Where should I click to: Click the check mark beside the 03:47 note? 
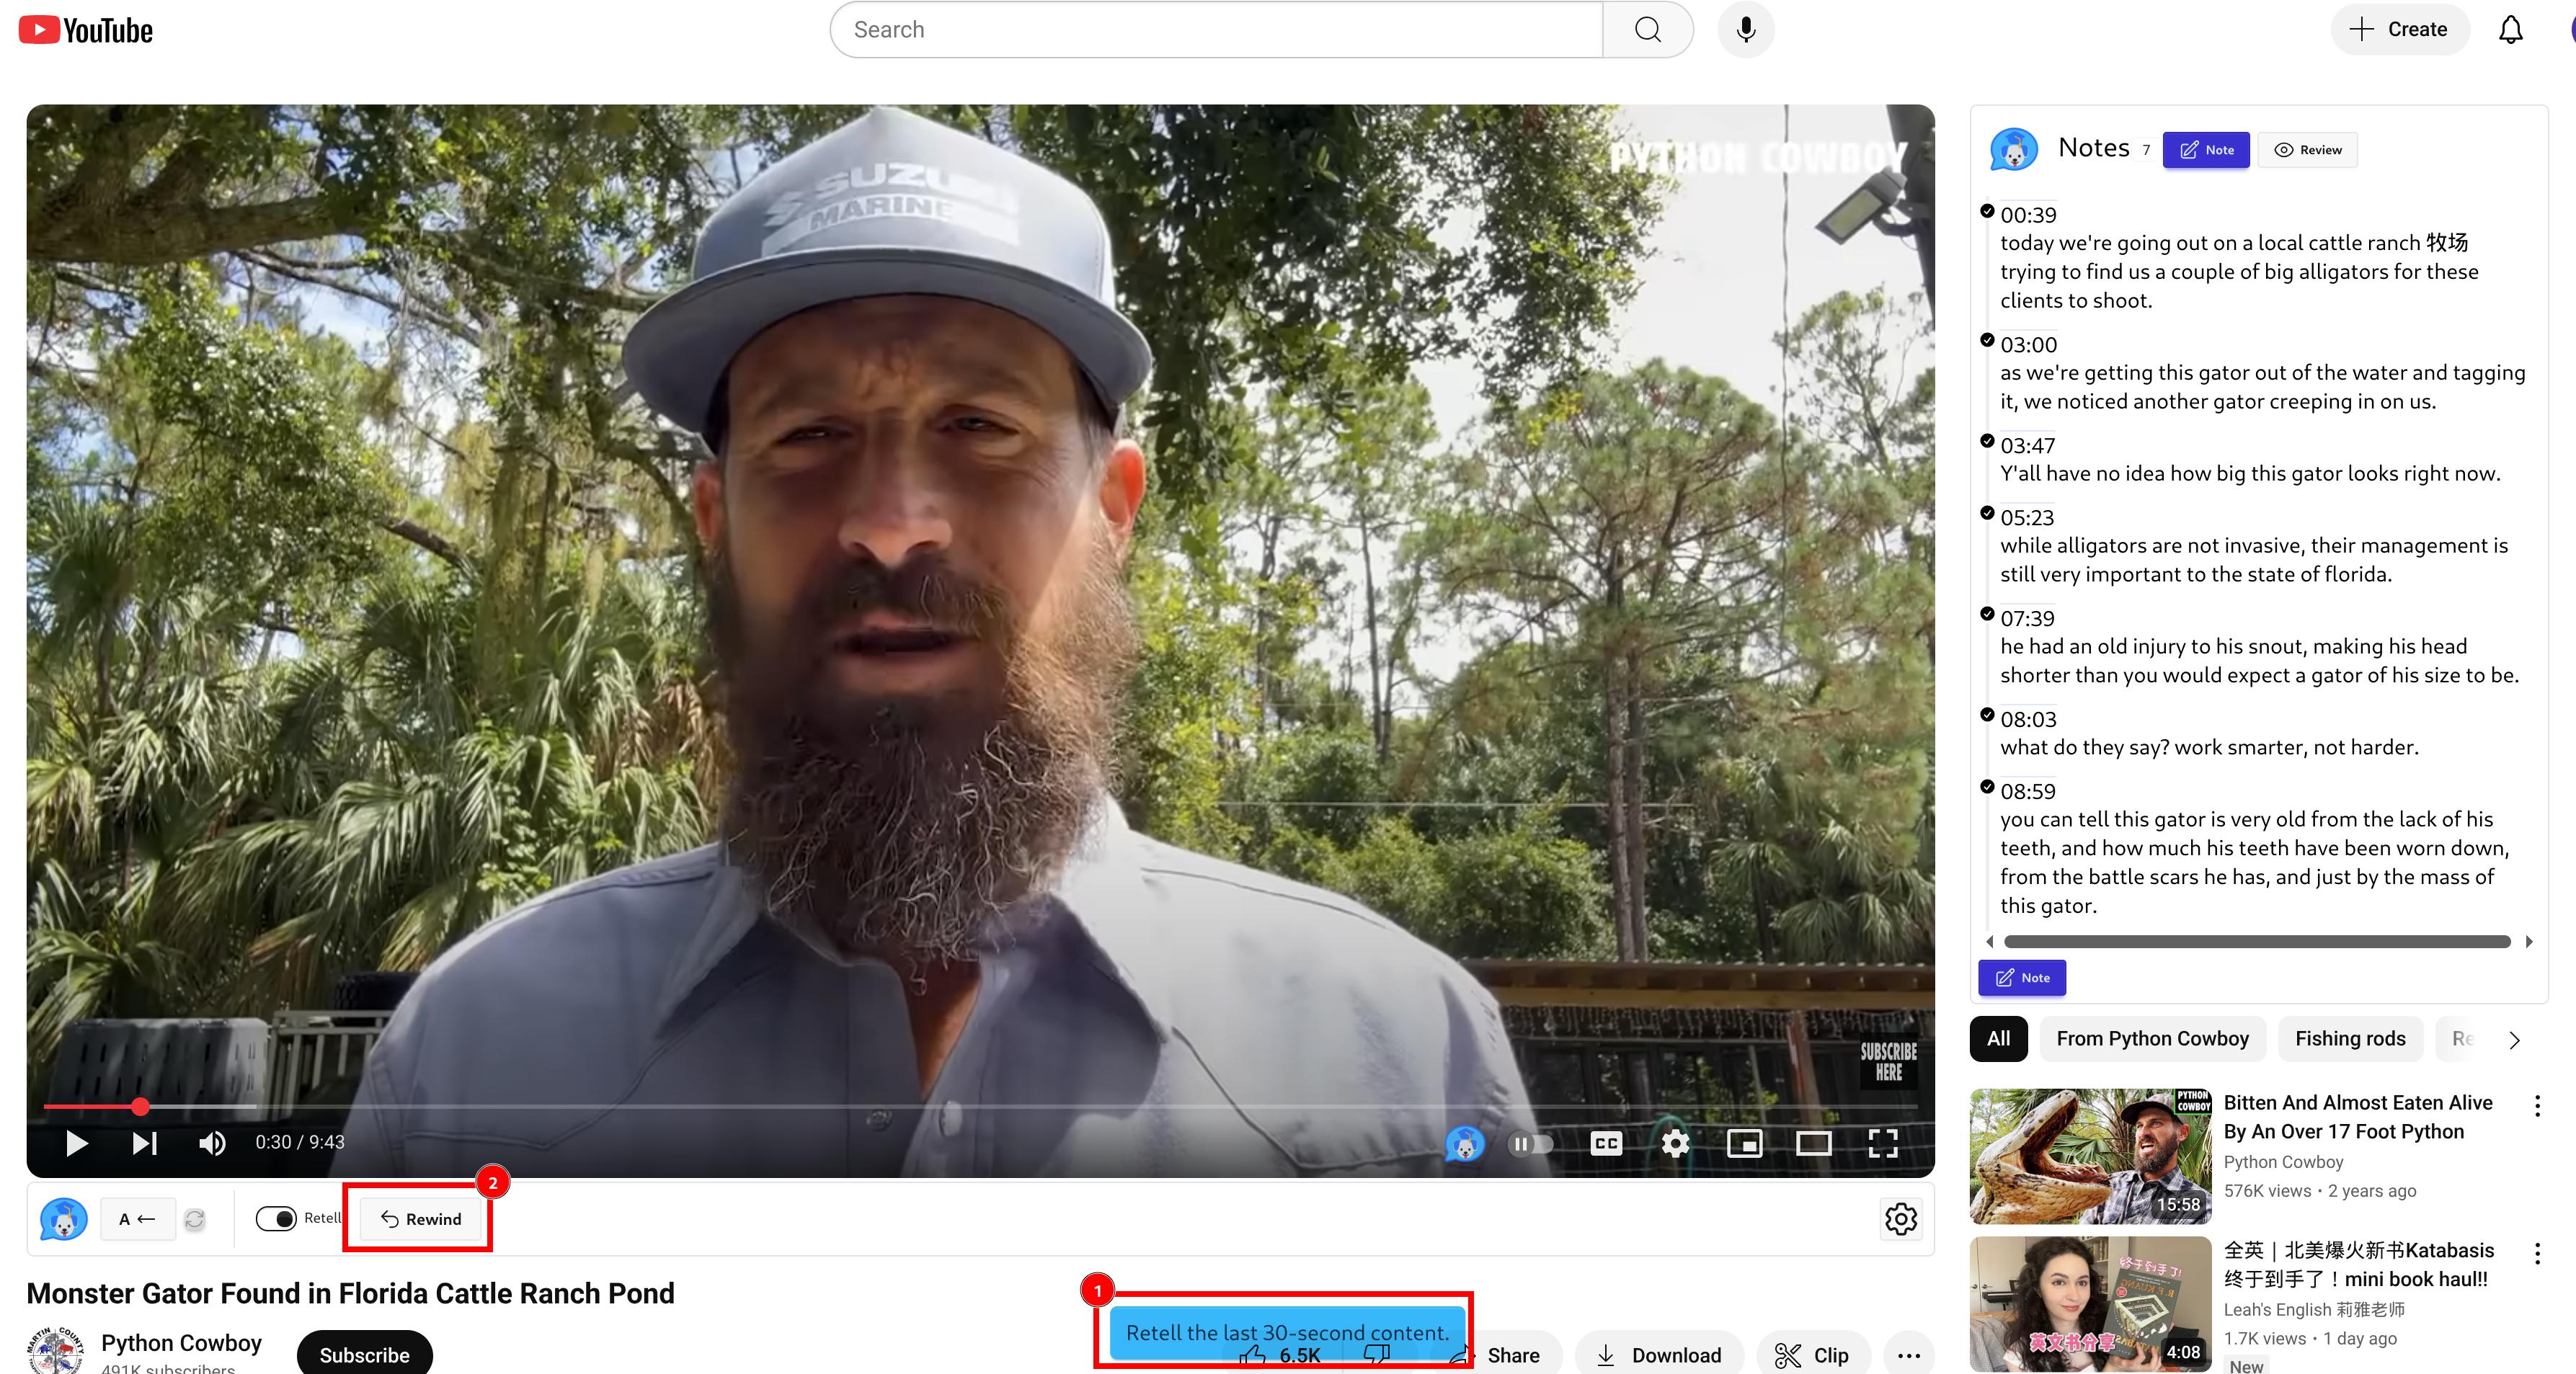(1987, 441)
